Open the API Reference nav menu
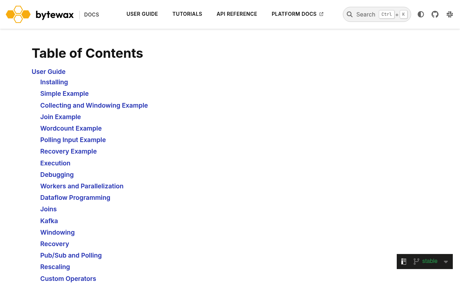 (x=237, y=14)
